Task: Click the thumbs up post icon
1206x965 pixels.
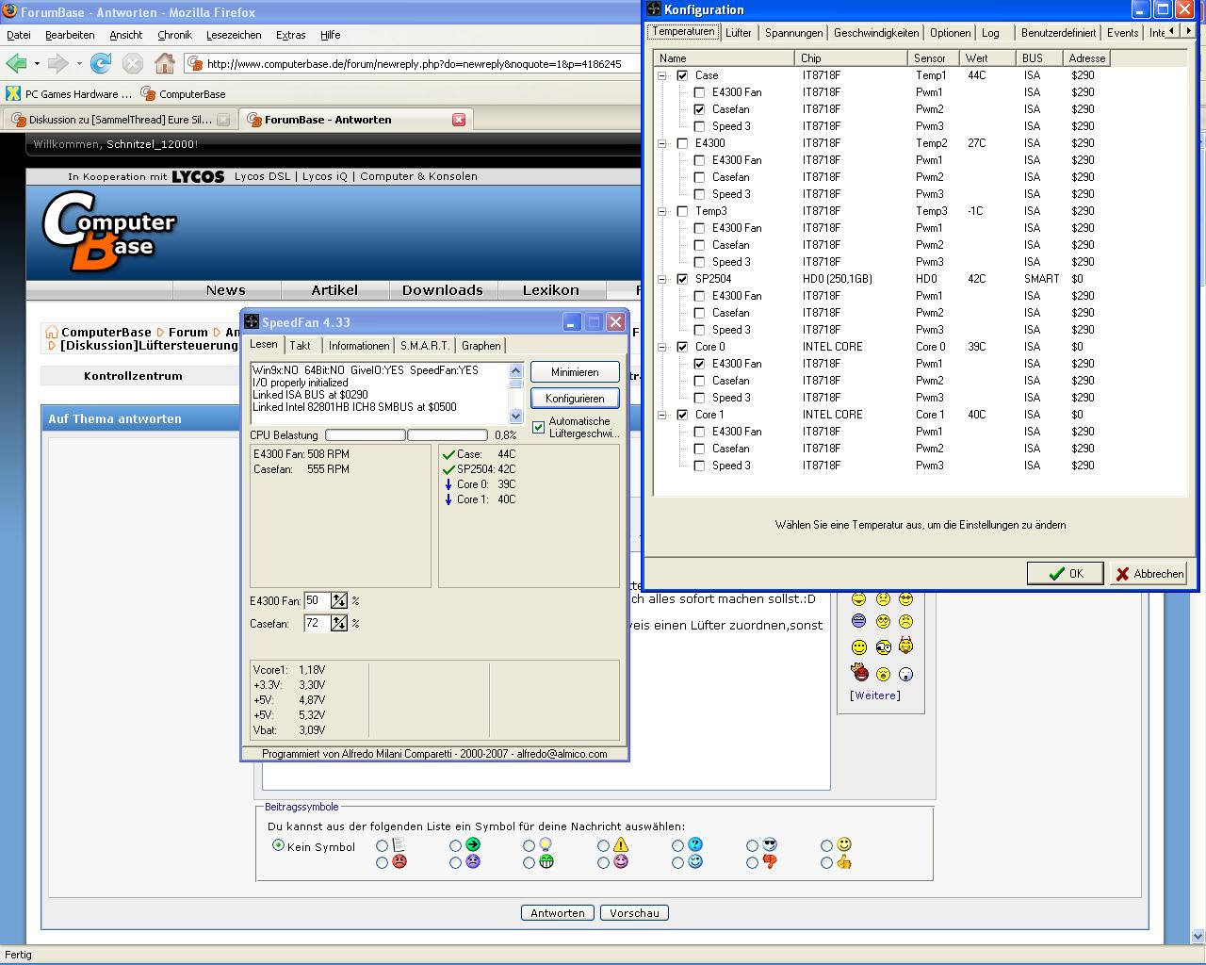Action: [844, 861]
